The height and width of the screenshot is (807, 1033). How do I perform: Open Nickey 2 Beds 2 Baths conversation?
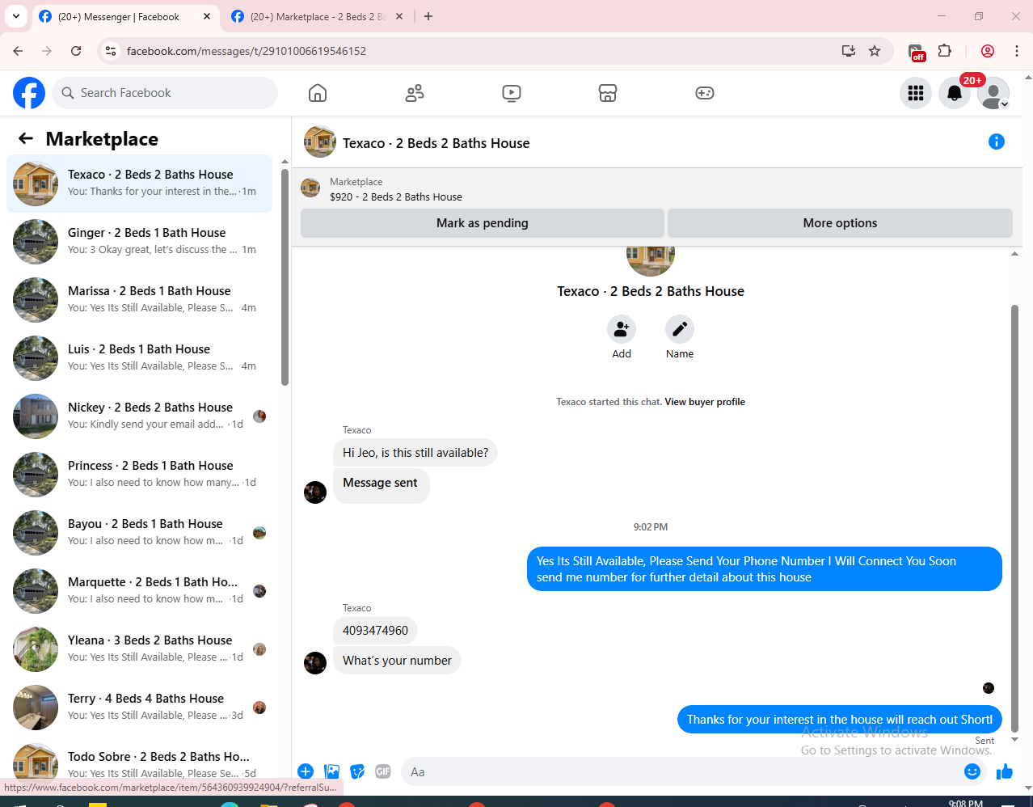click(x=139, y=416)
